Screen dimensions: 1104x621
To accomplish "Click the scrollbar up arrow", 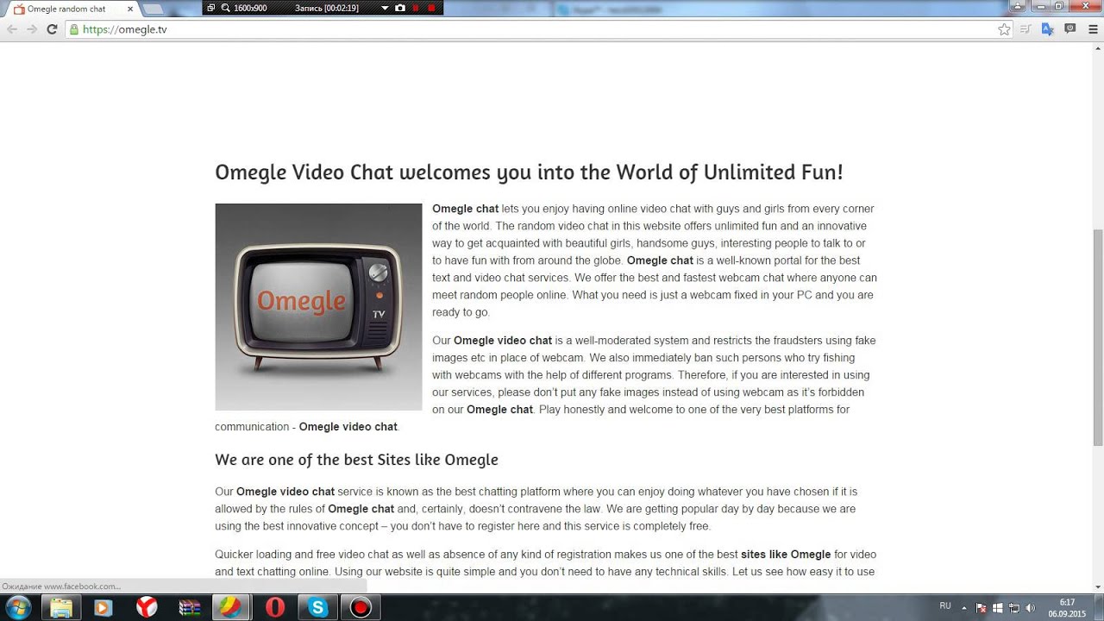I will click(x=1098, y=48).
